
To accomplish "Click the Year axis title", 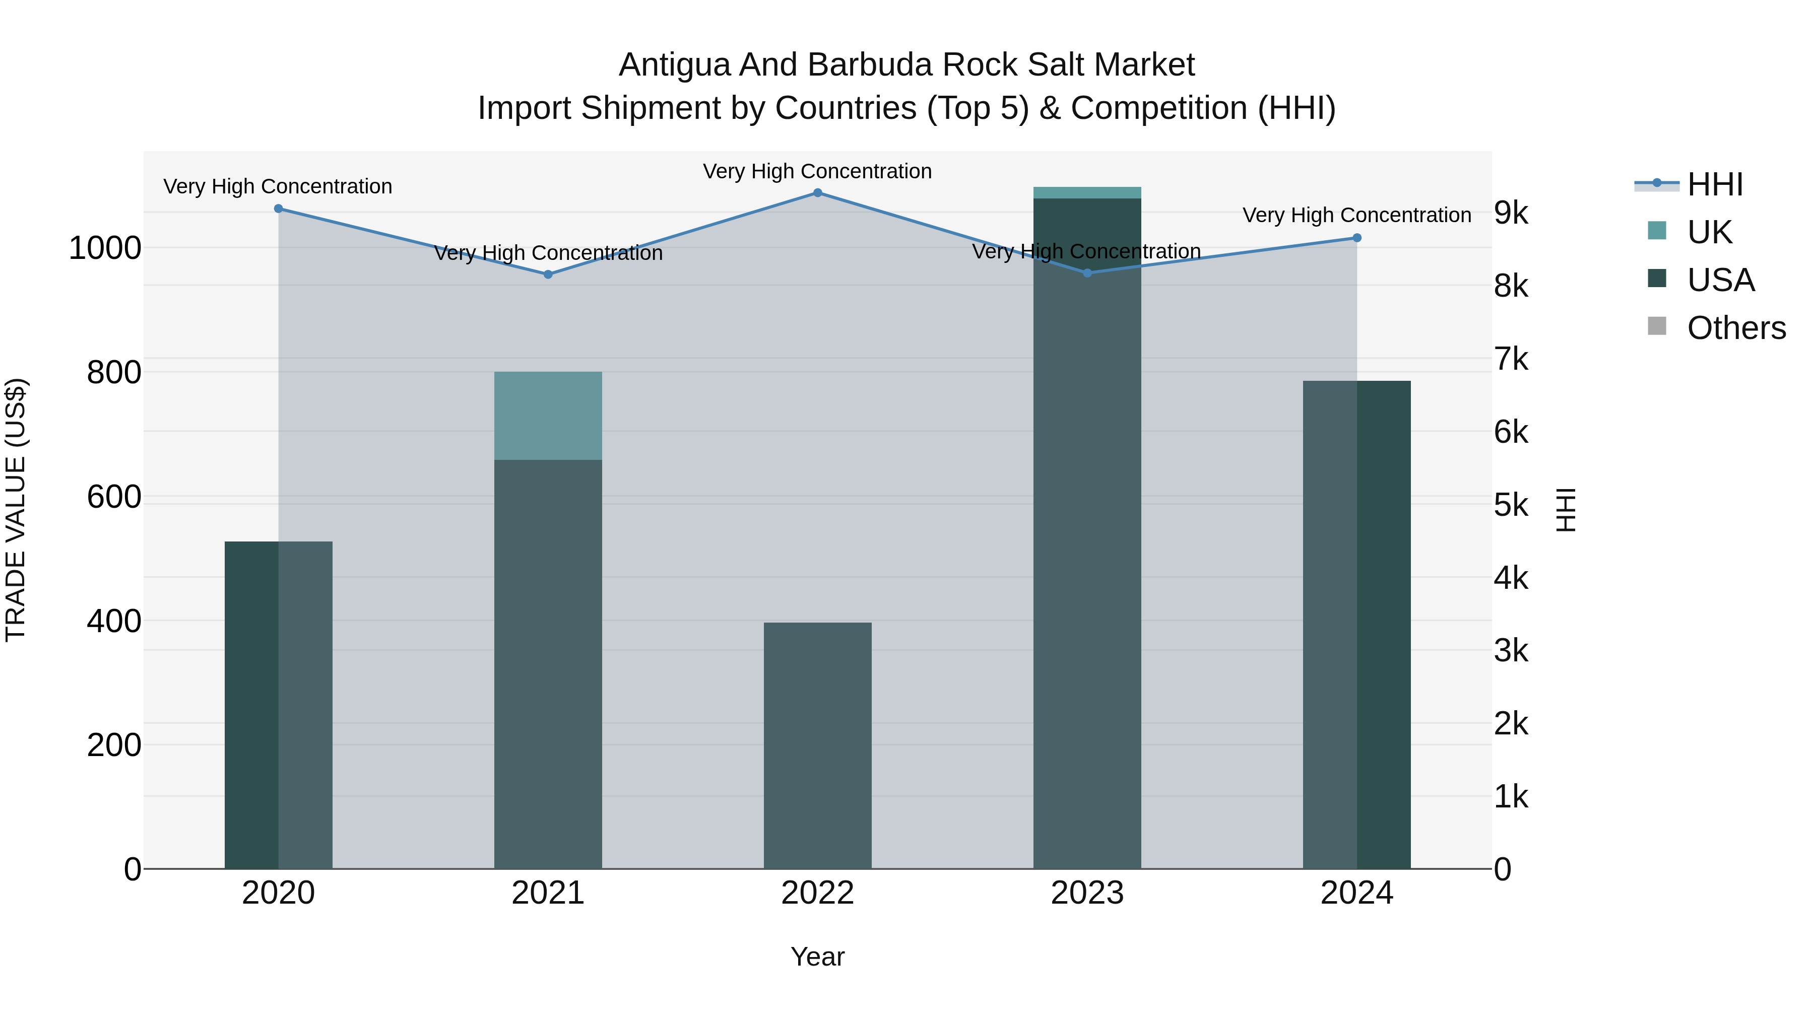I will pyautogui.click(x=818, y=957).
